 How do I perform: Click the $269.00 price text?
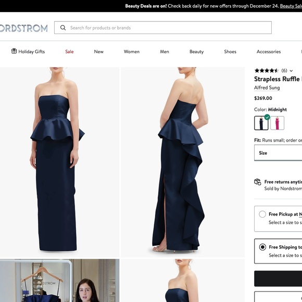pos(263,98)
